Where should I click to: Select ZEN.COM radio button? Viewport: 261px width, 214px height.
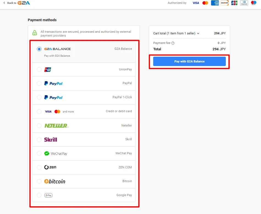click(x=39, y=167)
